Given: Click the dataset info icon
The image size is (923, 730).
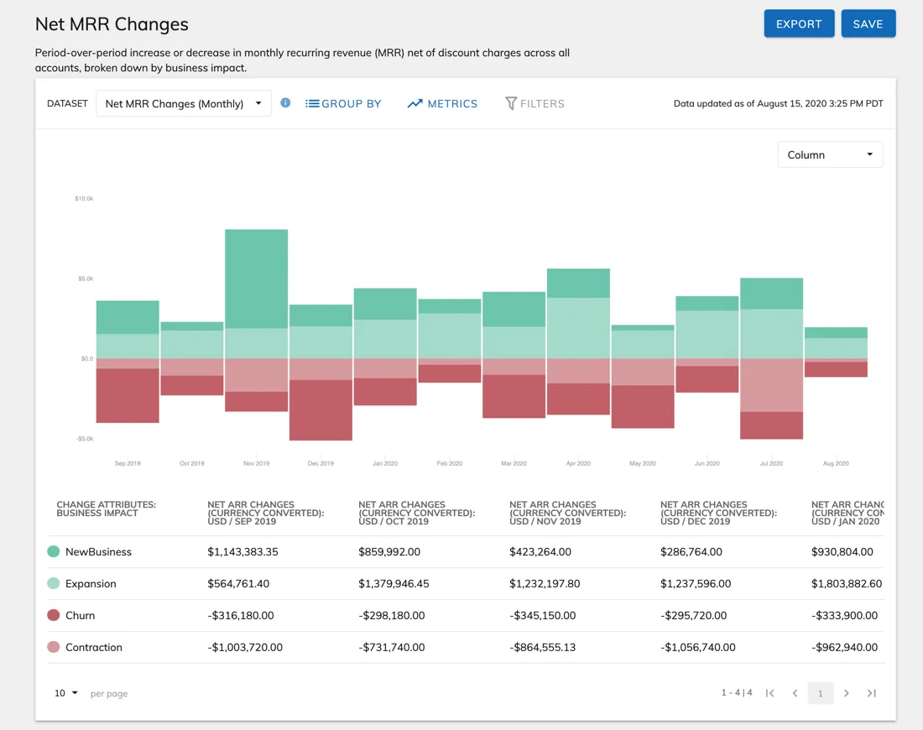Looking at the screenshot, I should point(285,103).
